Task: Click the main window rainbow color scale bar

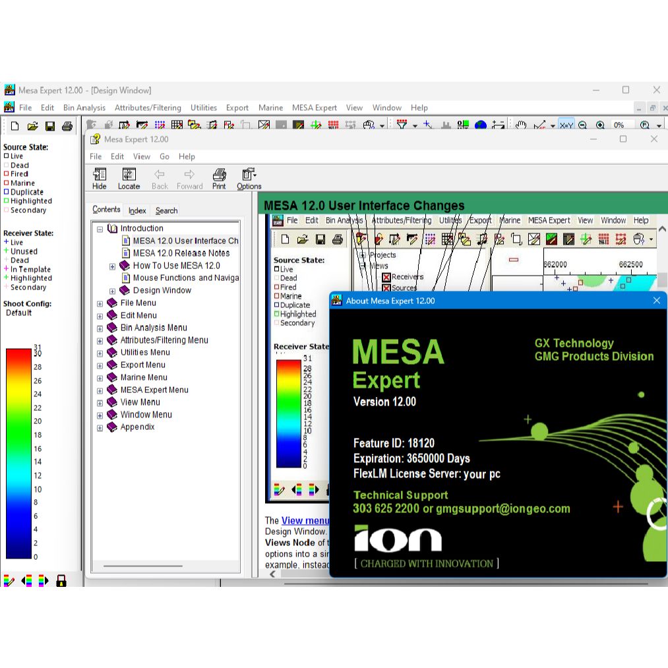Action: pyautogui.click(x=18, y=453)
